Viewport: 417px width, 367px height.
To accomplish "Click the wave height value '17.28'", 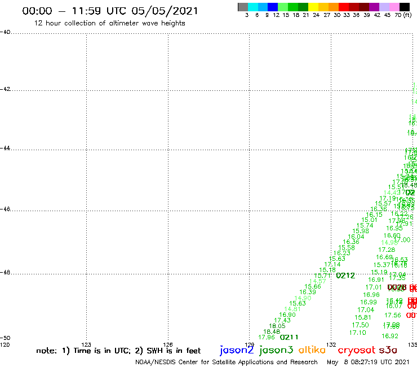I will [387, 250].
